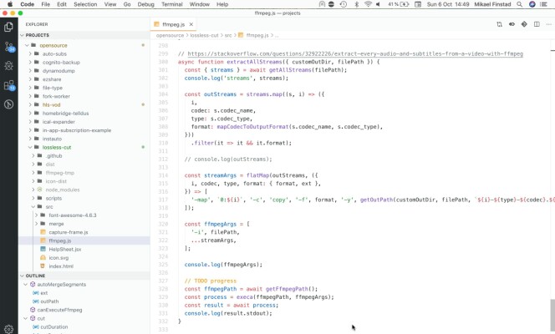555x334 pixels.
Task: Expand the hls-vod folder
Action: (30, 104)
